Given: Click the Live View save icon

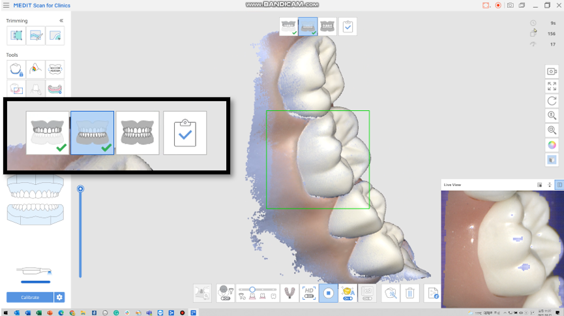Looking at the screenshot, I should click(539, 185).
